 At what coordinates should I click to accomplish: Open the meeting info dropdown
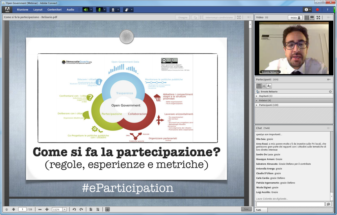point(307,10)
